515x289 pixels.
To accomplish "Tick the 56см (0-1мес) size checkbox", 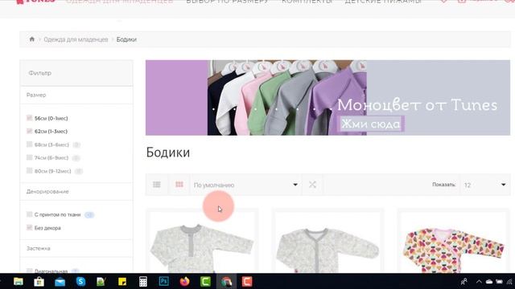I will 29,118.
